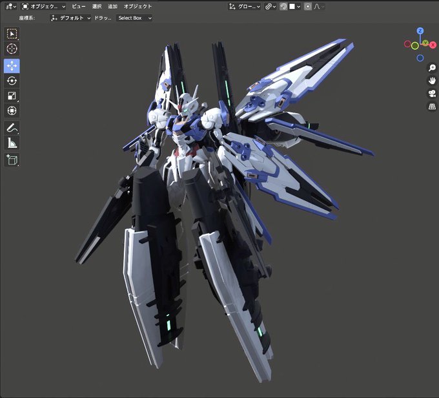Open the editor type dropdown
439x398 pixels.
tap(10, 6)
